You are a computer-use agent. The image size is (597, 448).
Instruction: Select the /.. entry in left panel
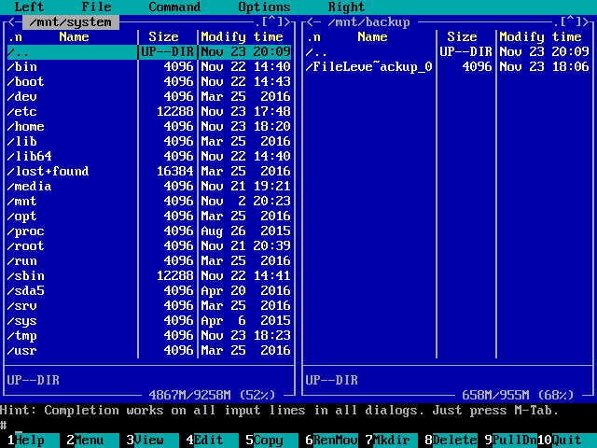tap(149, 52)
